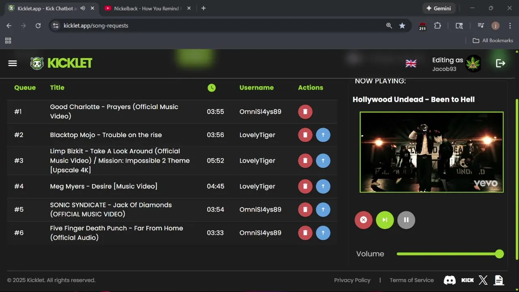Delete Blacktop Mojo - Trouble on the rise
This screenshot has width=519, height=292.
(305, 135)
